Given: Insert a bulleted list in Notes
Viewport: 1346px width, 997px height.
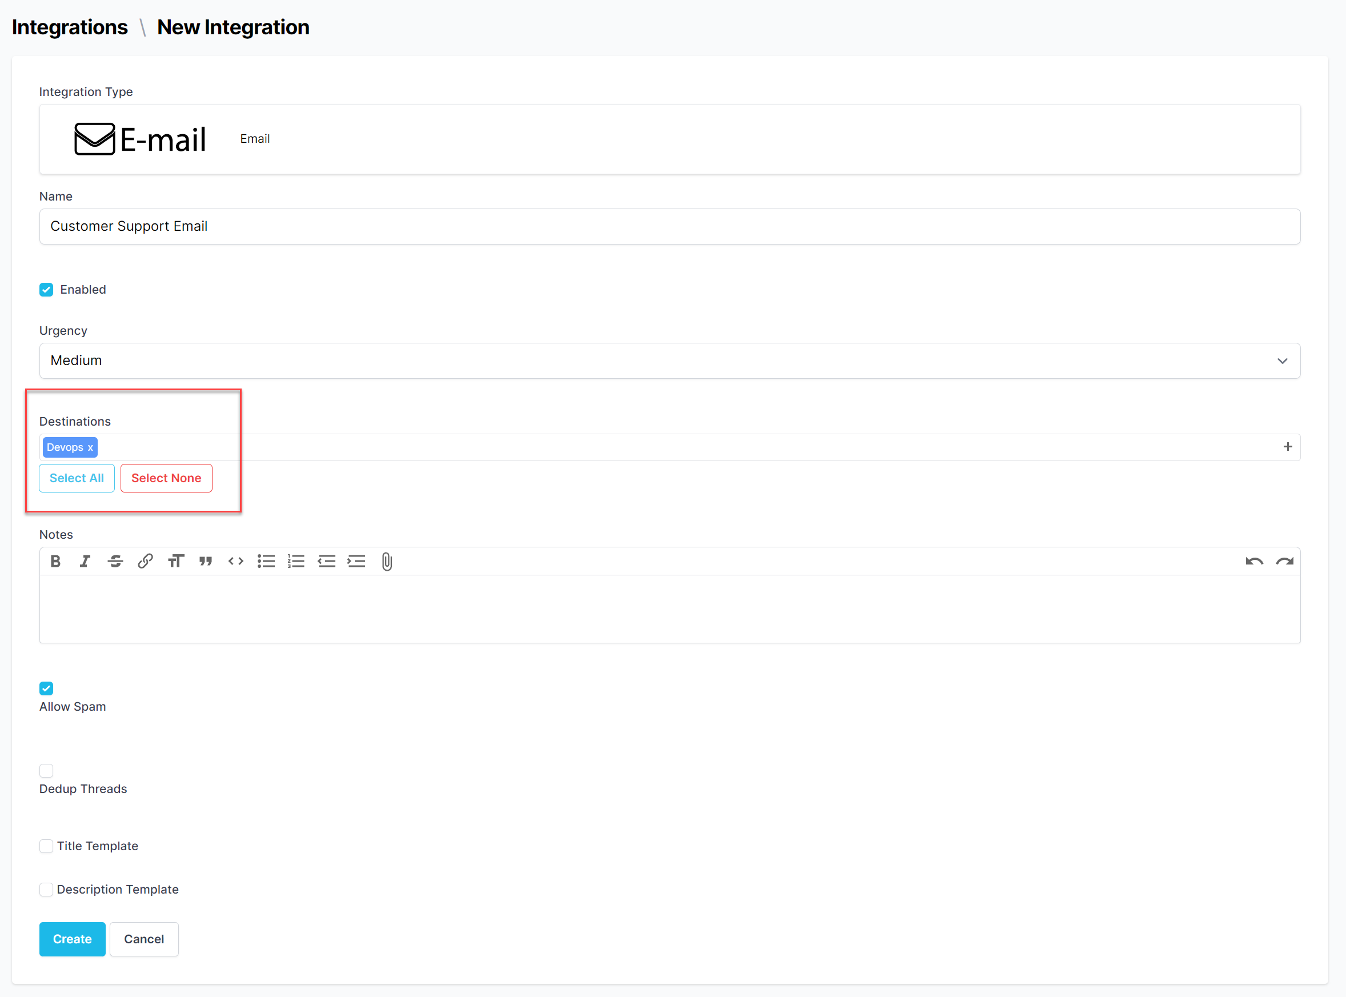Looking at the screenshot, I should (x=266, y=561).
